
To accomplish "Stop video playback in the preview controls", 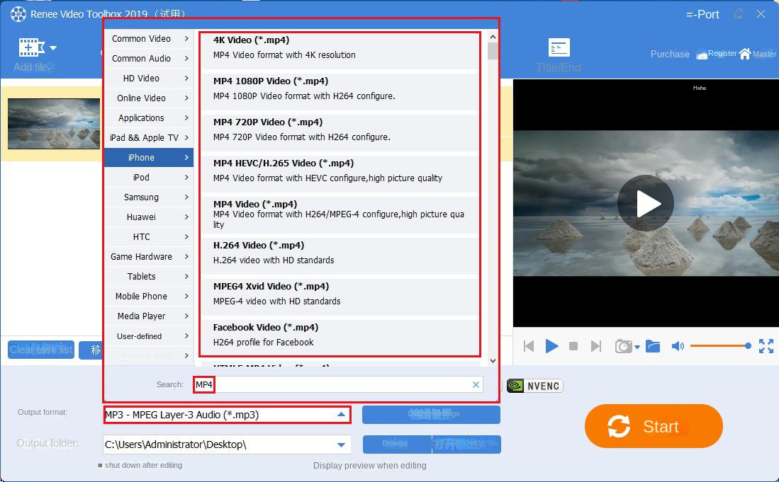I will click(x=573, y=346).
